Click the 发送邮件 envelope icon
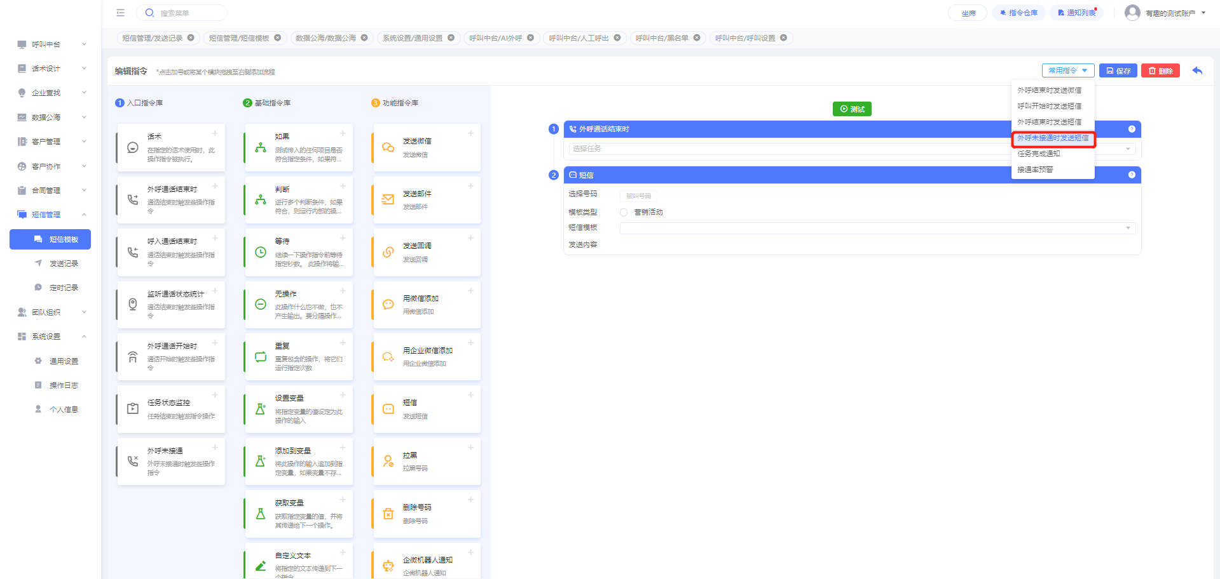This screenshot has height=579, width=1220. click(x=388, y=199)
